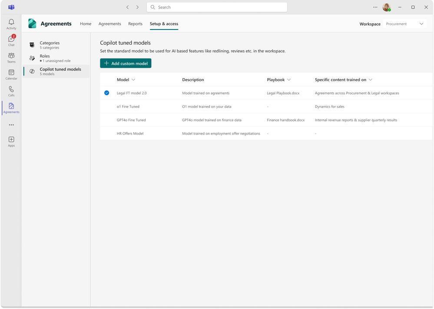The image size is (434, 309).
Task: Toggle the Legal FT model 2.0 selection
Action: point(106,93)
